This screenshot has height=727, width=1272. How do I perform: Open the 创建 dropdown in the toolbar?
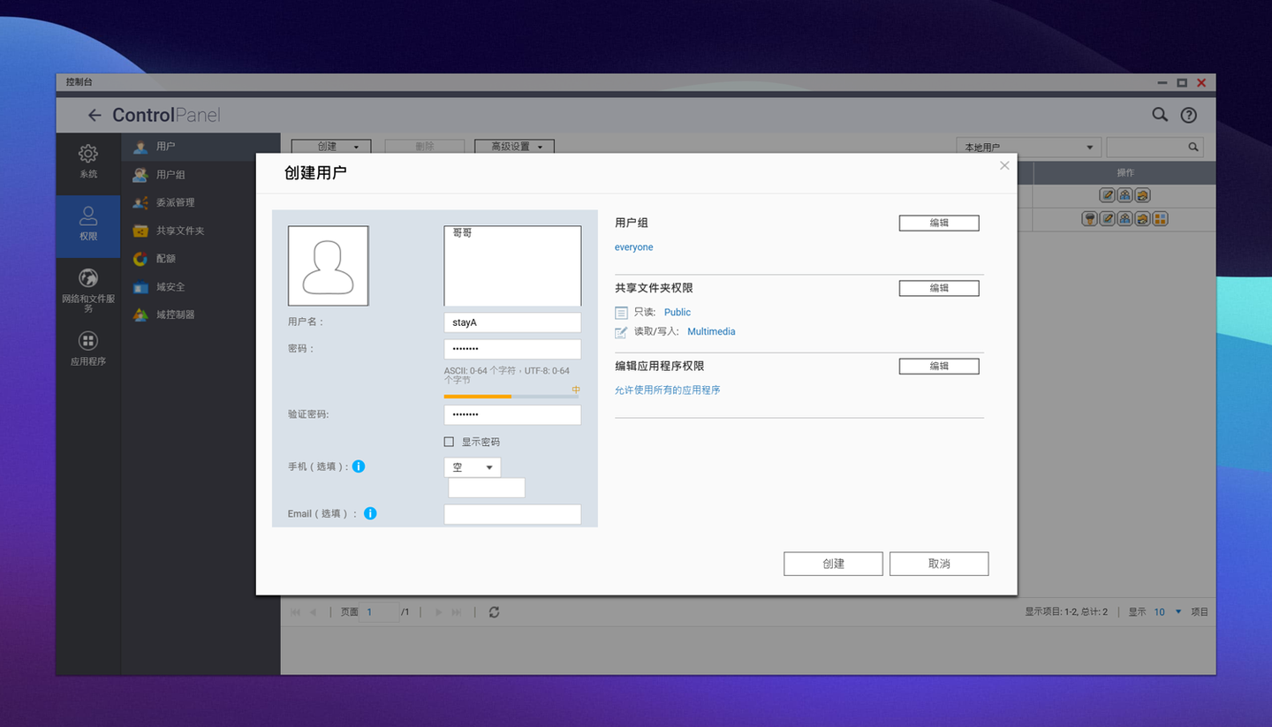point(331,147)
